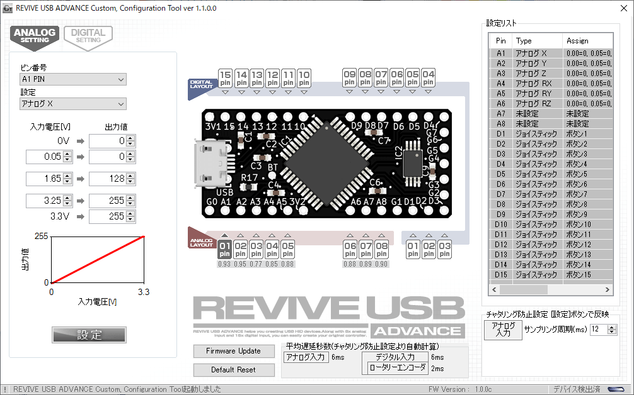This screenshot has width=634, height=395.
Task: Click the デバイス検出済 status text
Action: click(577, 389)
